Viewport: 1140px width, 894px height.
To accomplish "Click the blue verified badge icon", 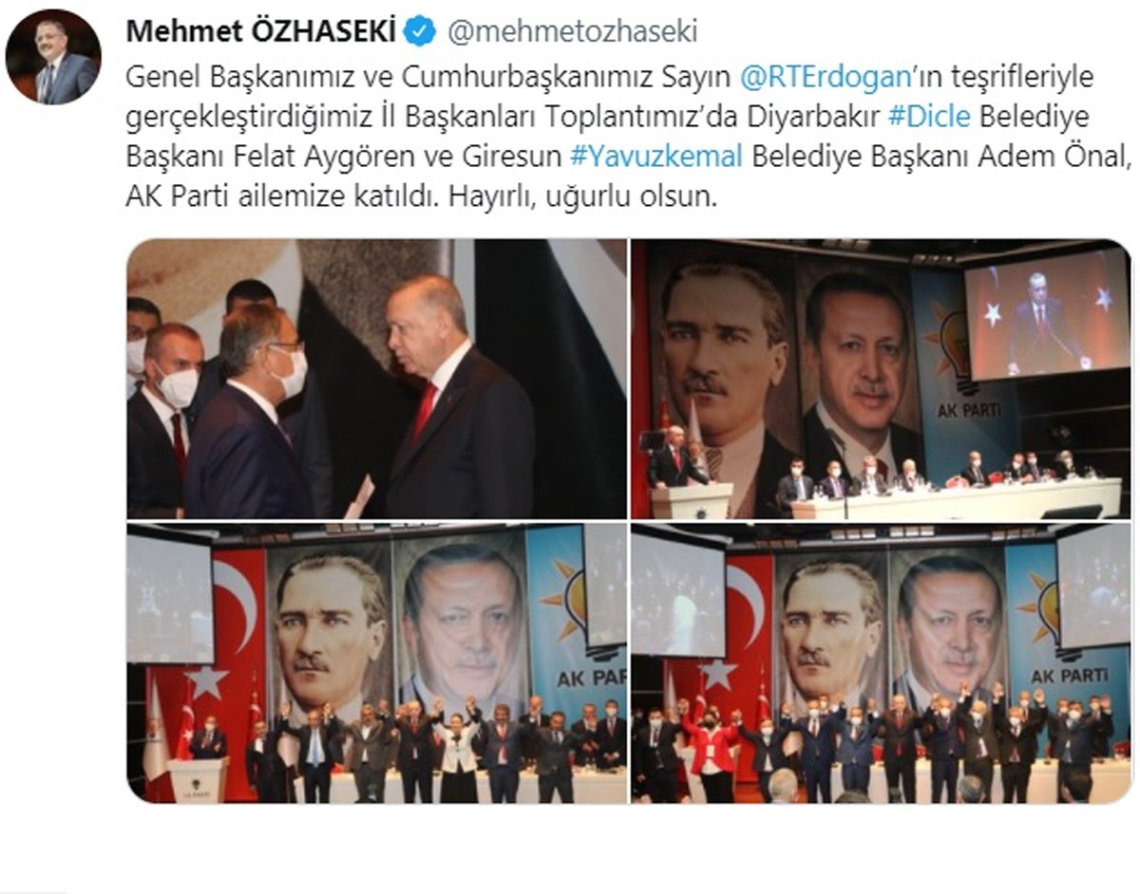I will click(x=420, y=33).
